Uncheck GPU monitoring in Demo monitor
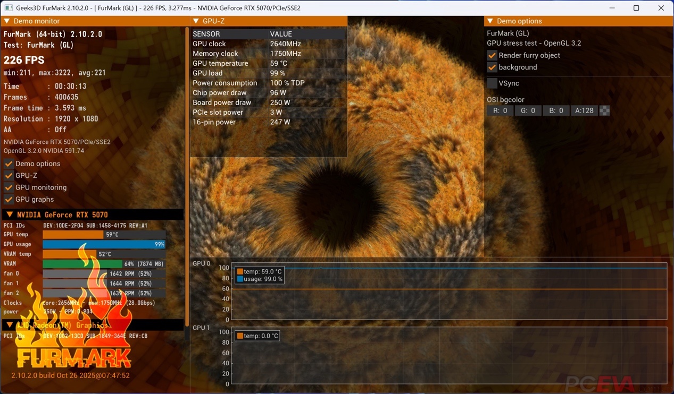This screenshot has height=394, width=674. pyautogui.click(x=9, y=187)
